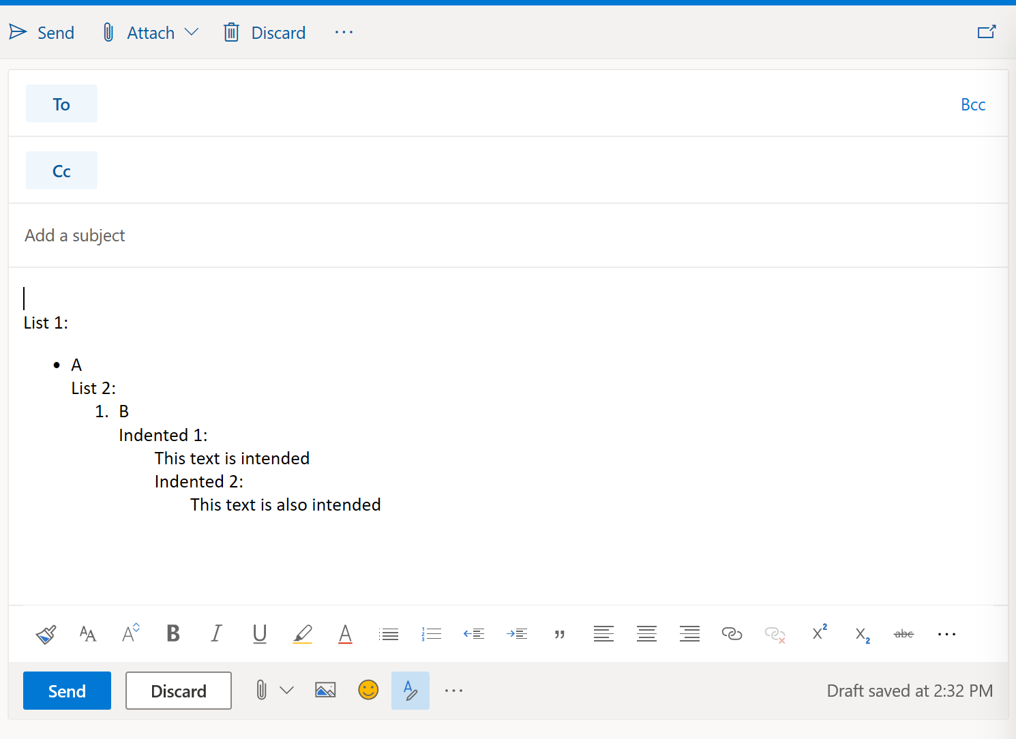Start a numbered list
1016x739 pixels.
[431, 633]
